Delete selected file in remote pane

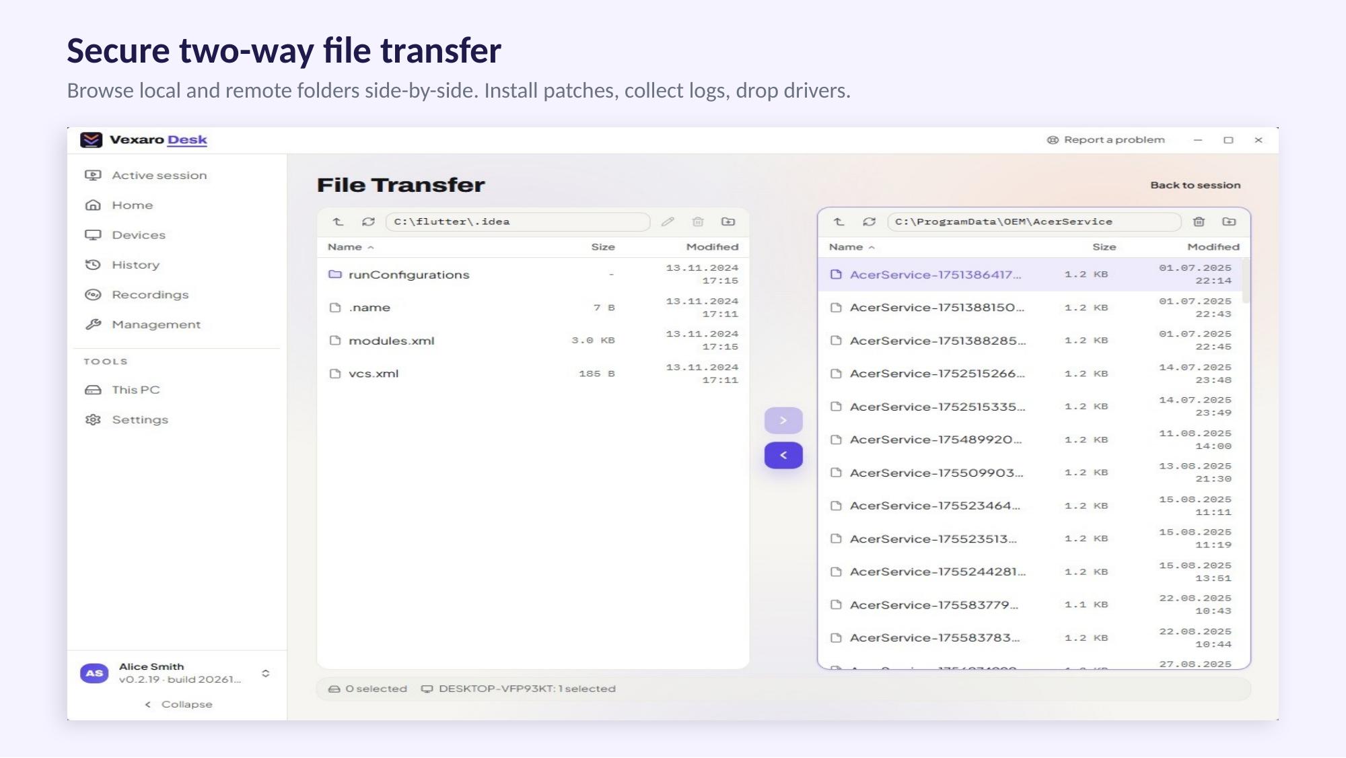[1199, 221]
